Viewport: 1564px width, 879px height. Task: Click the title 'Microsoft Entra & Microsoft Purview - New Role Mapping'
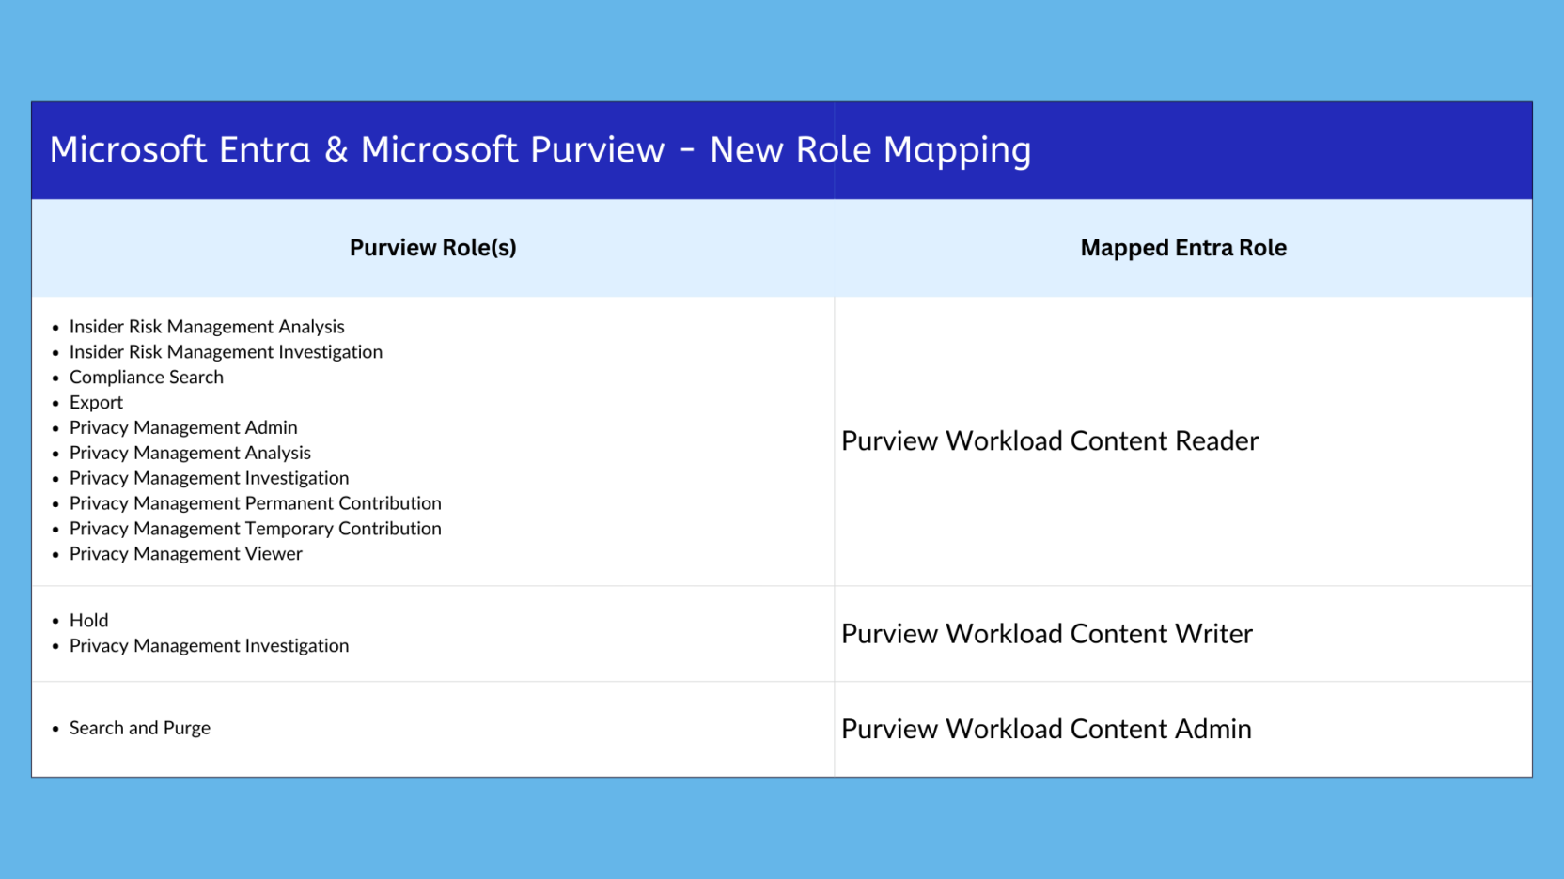[540, 150]
